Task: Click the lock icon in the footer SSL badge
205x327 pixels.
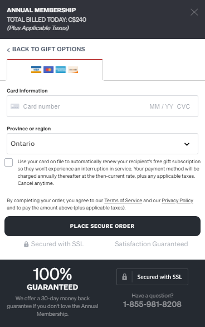Action: click(x=124, y=277)
